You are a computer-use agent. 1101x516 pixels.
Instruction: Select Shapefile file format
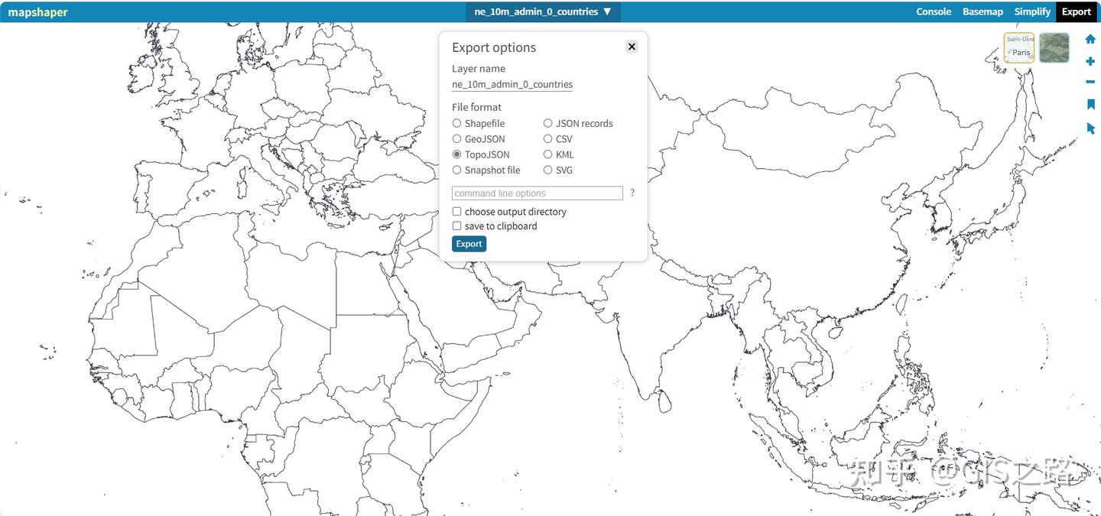pyautogui.click(x=457, y=123)
